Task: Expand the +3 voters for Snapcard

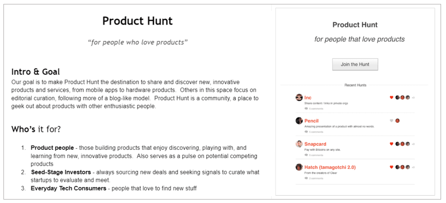Action: point(413,144)
